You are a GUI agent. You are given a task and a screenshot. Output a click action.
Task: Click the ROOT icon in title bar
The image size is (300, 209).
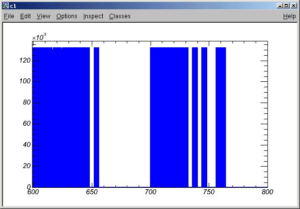coord(6,6)
